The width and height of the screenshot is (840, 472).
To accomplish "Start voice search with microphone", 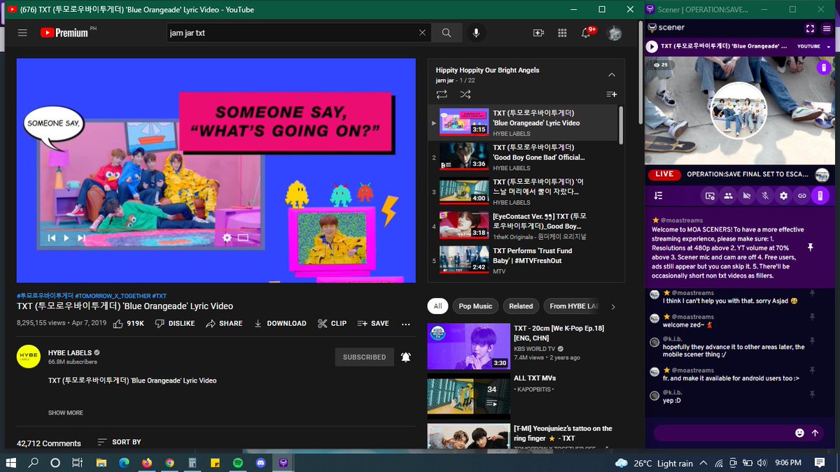I will 477,33.
